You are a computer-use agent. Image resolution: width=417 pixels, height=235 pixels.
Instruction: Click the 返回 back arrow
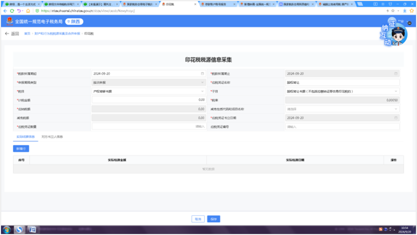click(7, 33)
